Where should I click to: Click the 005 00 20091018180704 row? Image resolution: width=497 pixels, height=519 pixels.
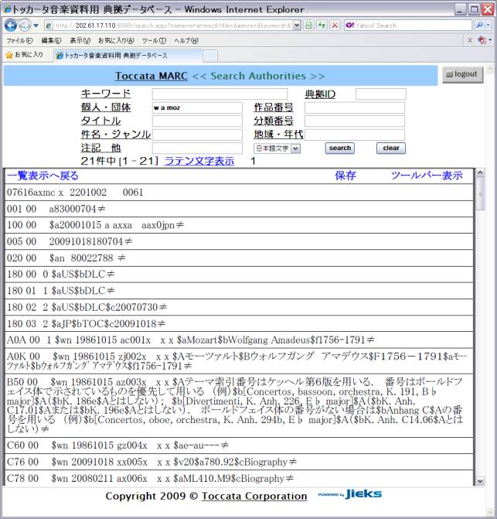(239, 241)
